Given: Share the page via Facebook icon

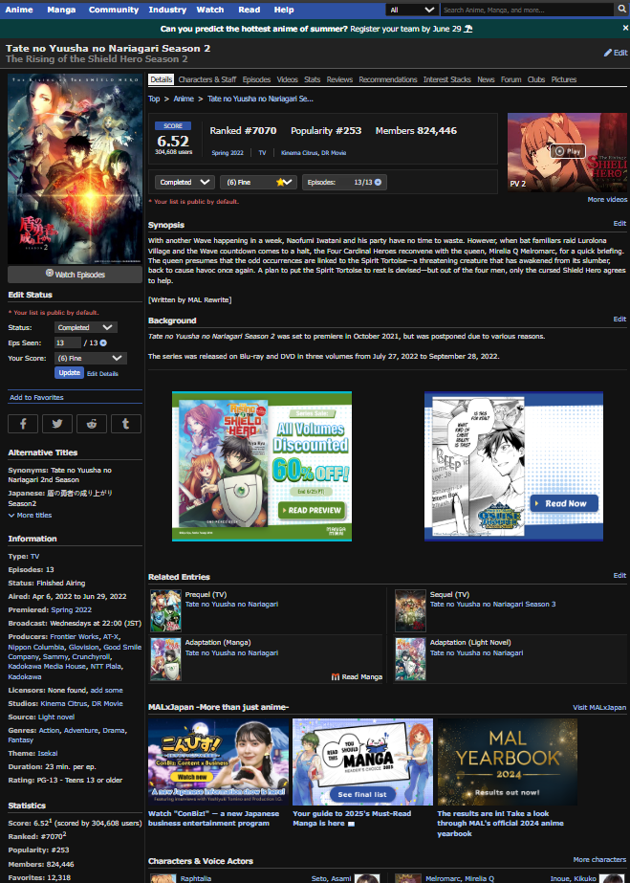Looking at the screenshot, I should pos(23,423).
